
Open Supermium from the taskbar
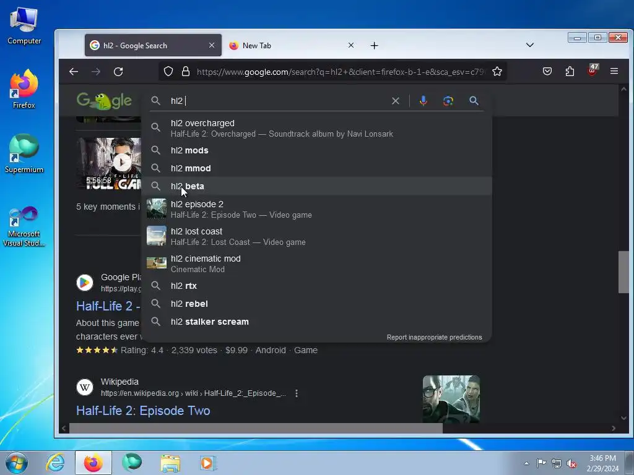coord(132,463)
